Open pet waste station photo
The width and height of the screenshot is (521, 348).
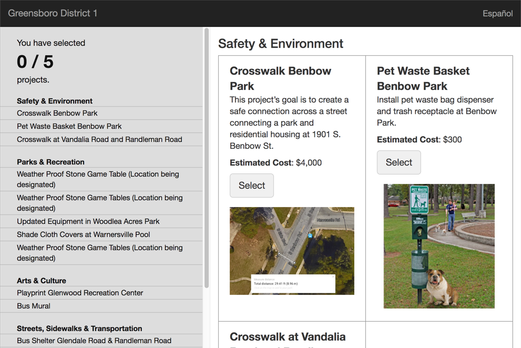pos(439,246)
